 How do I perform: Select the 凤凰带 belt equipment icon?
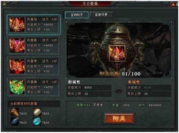click(17, 66)
